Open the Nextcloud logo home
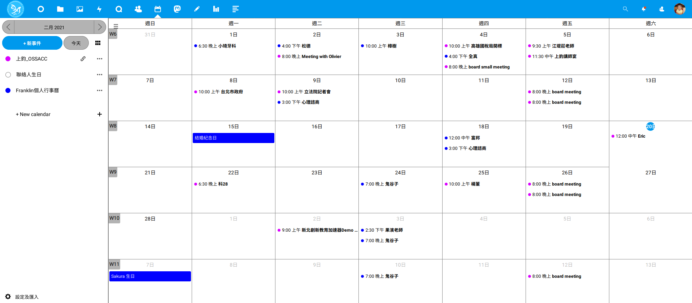This screenshot has width=692, height=303. pos(16,9)
